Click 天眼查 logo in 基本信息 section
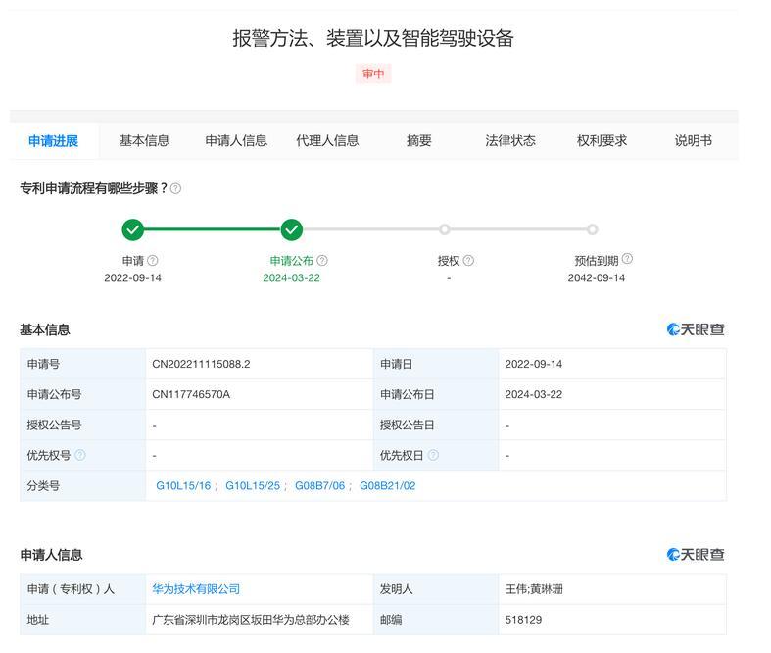Image resolution: width=771 pixels, height=653 pixels. (x=696, y=329)
